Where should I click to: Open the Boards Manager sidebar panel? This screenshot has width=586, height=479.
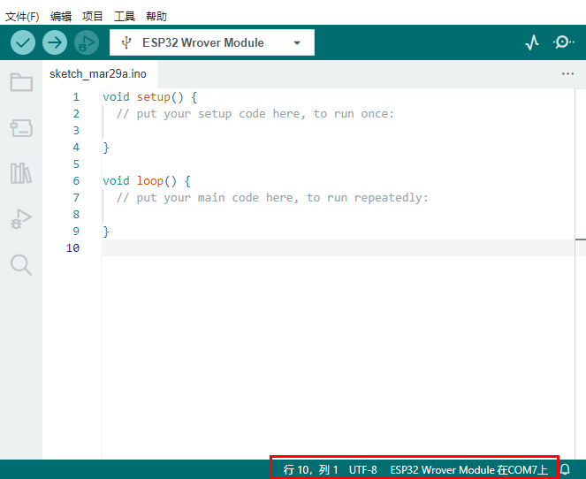pos(21,128)
